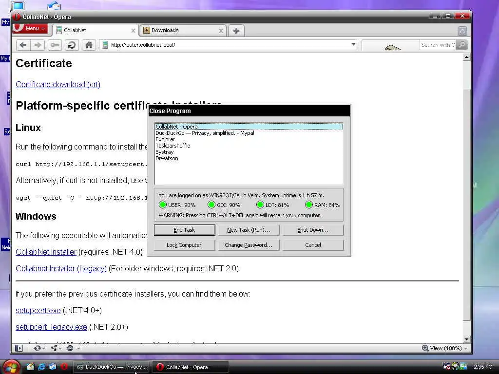Click the Lock Computer button
Screen dimensions: 499x374
click(184, 245)
